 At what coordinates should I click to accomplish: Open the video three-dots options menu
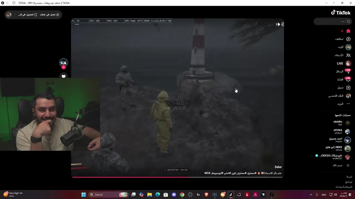[77, 24]
